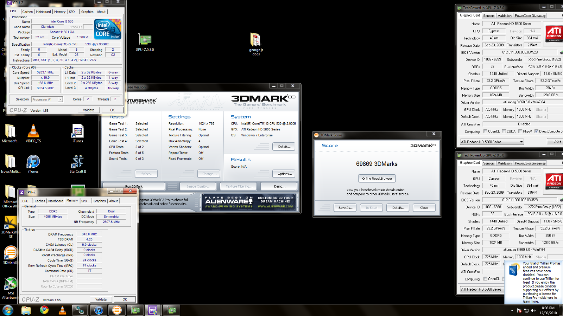Open Mainboard tab in top CPU-Z window
Image resolution: width=563 pixels, height=316 pixels.
pos(43,12)
